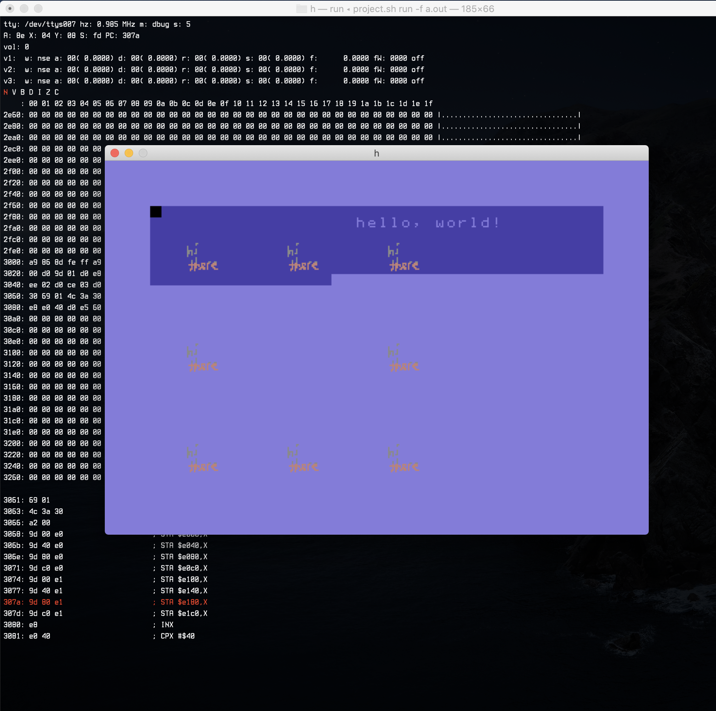Click the red N status flag
The image size is (716, 711).
[x=6, y=92]
